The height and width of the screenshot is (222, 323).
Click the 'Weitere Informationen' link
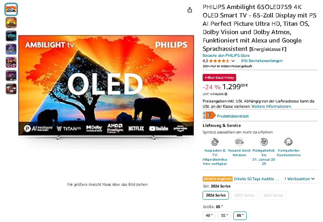pyautogui.click(x=271, y=106)
